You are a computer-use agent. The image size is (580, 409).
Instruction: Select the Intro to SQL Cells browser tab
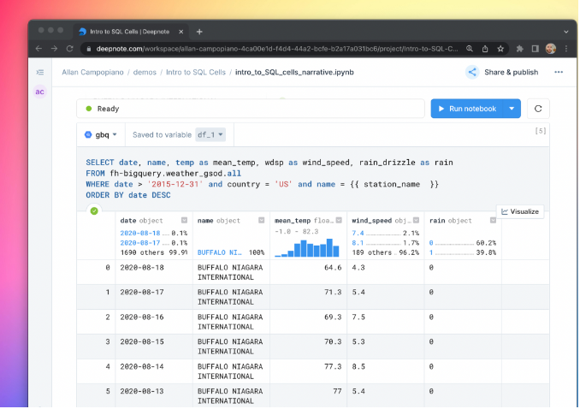click(x=131, y=32)
